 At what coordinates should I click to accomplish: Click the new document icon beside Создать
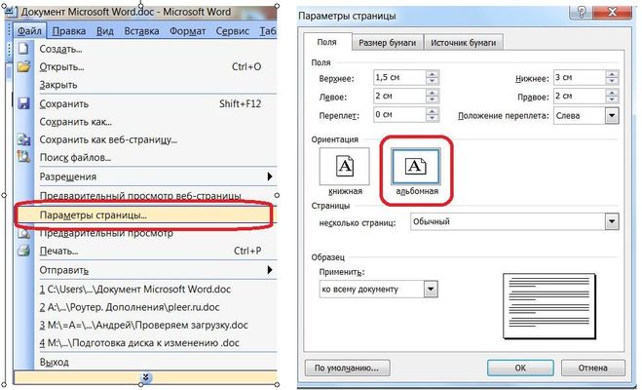(x=24, y=49)
